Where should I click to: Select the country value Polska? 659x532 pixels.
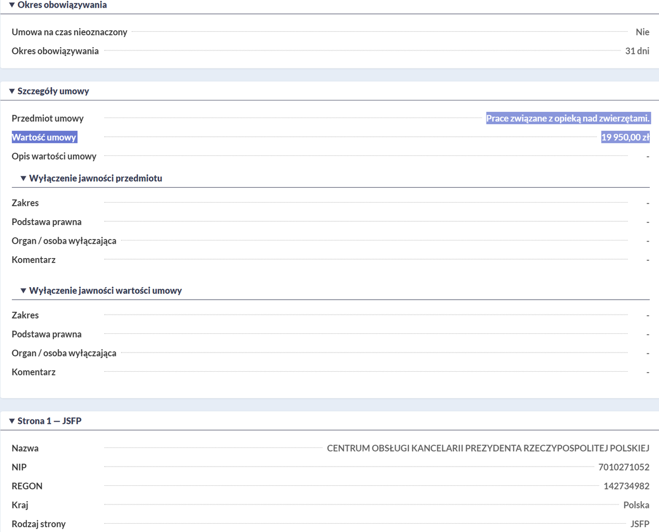[636, 505]
